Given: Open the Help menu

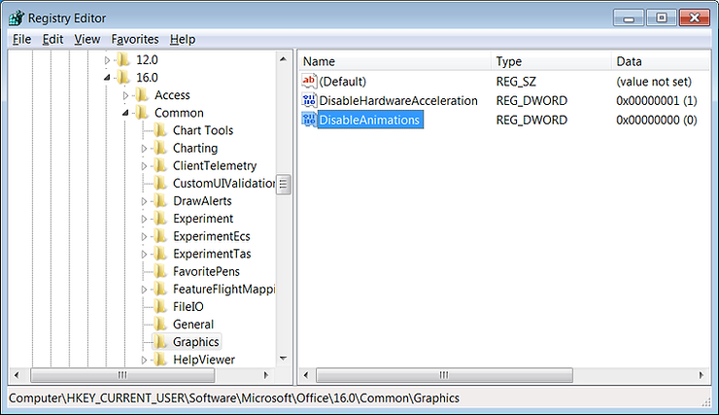Looking at the screenshot, I should pyautogui.click(x=183, y=39).
